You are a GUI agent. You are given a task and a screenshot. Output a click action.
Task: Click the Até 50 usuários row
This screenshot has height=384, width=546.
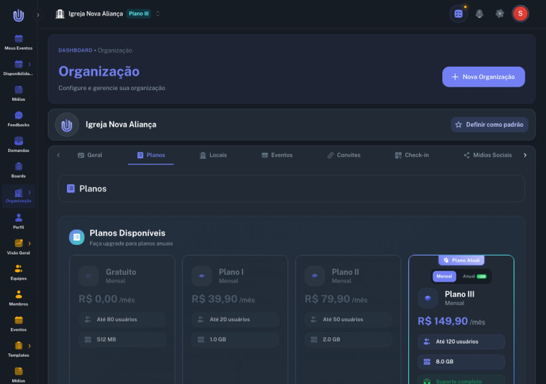click(x=348, y=319)
